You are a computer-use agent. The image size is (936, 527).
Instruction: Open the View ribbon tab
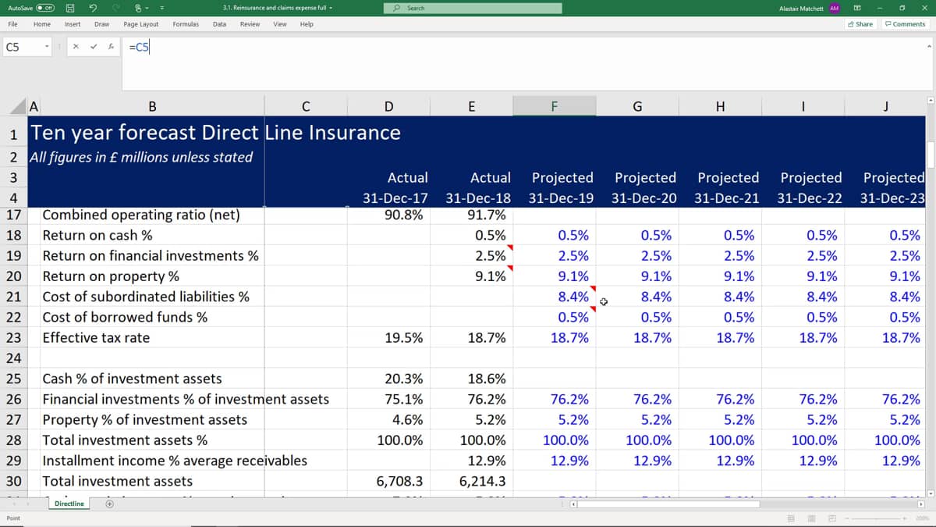[x=280, y=24]
